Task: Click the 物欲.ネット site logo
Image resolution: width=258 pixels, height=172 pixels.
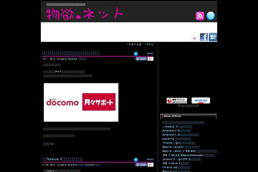Action: pos(85,14)
